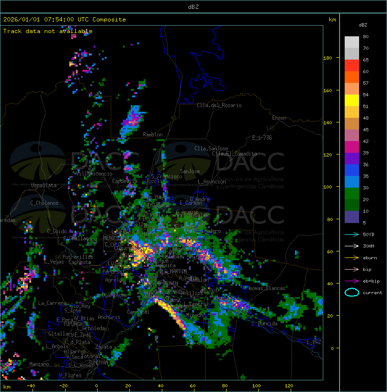Click the 'E_1-736' map label
387x392 pixels.
tap(262, 138)
